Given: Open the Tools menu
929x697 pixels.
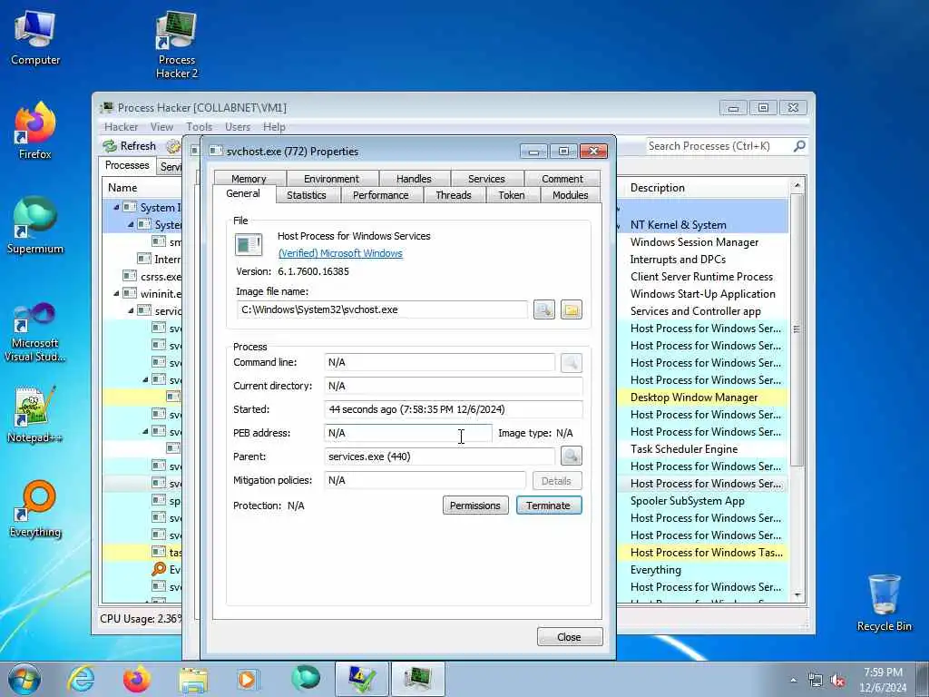Looking at the screenshot, I should (199, 127).
